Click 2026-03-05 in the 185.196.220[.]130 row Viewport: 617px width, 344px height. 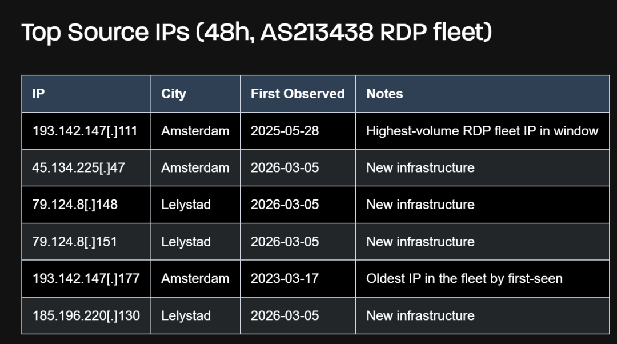(x=285, y=315)
